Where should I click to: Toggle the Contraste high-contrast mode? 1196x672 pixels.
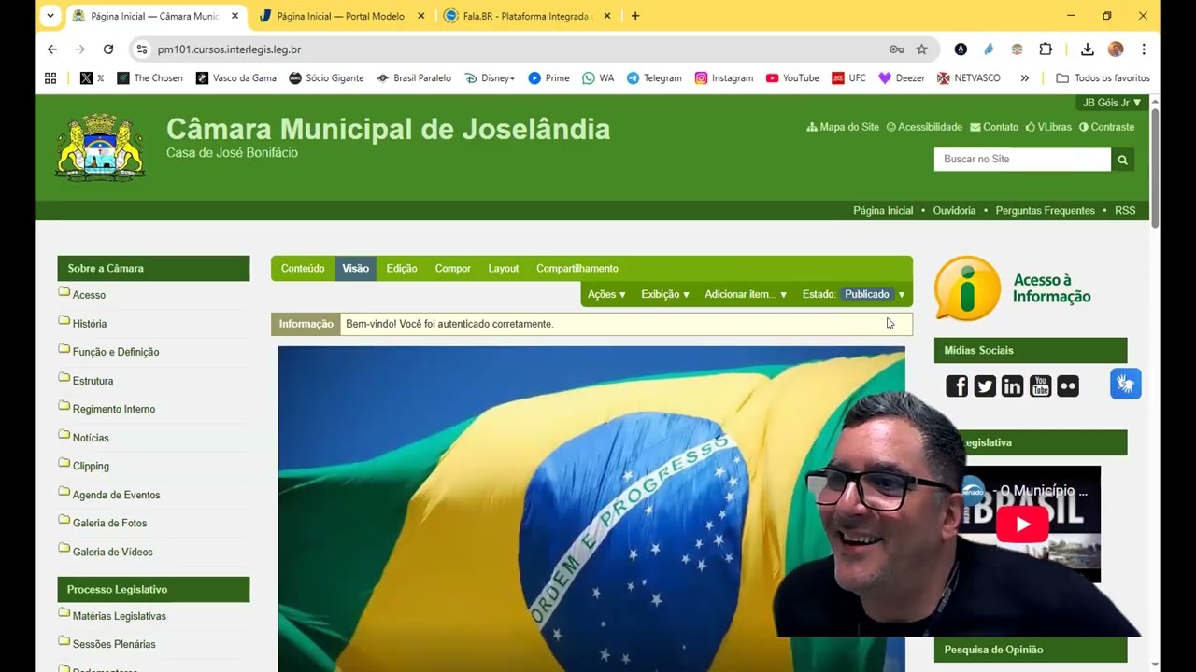coord(1106,127)
